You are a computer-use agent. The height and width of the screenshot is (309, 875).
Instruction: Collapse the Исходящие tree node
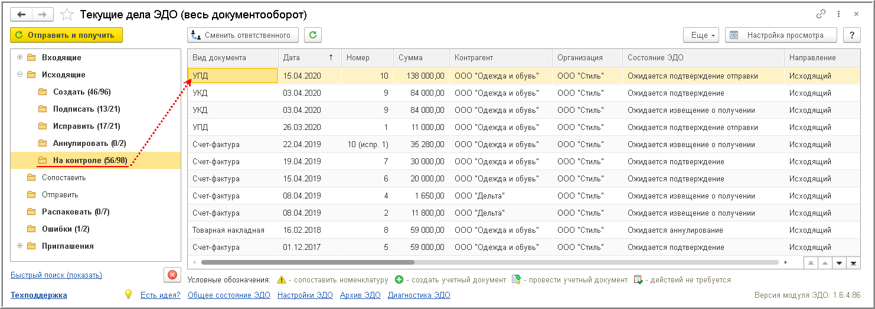[x=20, y=74]
